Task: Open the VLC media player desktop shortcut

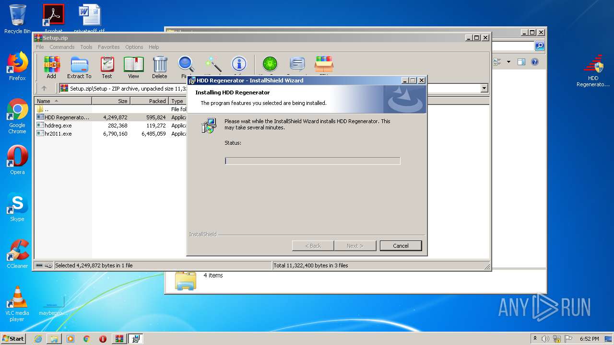Action: coord(17,304)
